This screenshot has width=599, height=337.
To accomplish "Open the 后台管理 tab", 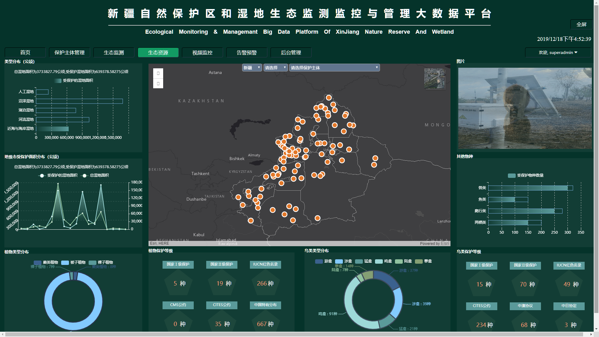I will pyautogui.click(x=291, y=52).
